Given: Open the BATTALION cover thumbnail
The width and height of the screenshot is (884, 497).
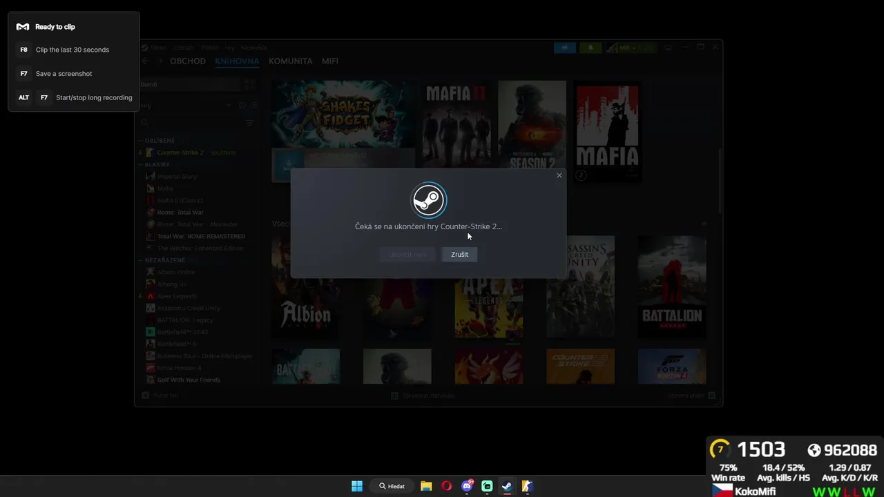Looking at the screenshot, I should pos(672,287).
